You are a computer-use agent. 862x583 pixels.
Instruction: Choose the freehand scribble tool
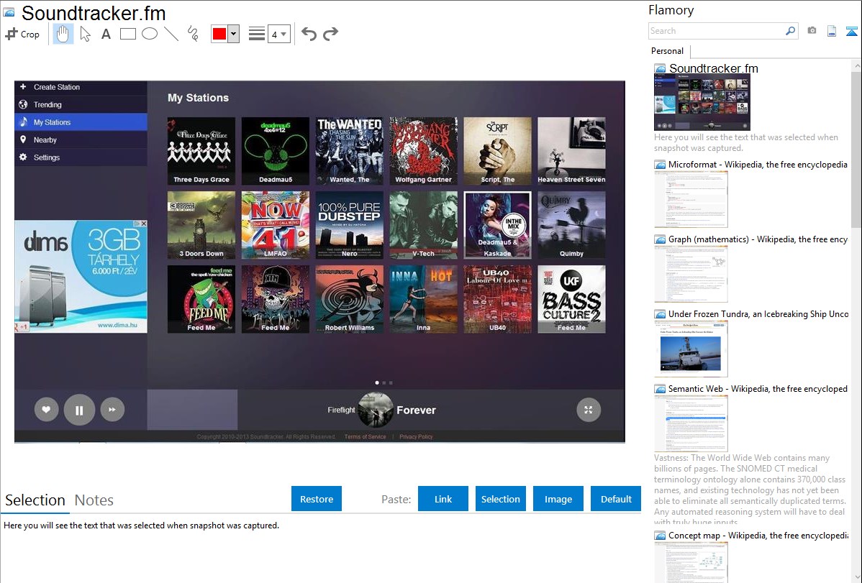click(x=193, y=34)
